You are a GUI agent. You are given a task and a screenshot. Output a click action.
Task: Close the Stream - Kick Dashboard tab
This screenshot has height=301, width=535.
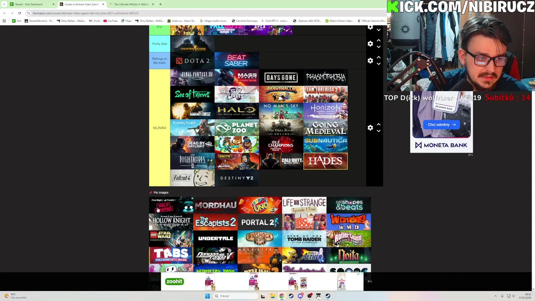(53, 4)
